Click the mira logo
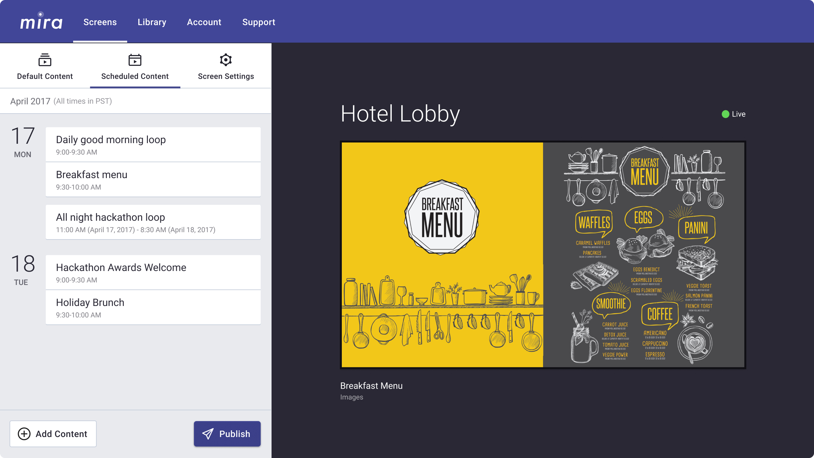814x458 pixels. pyautogui.click(x=41, y=22)
